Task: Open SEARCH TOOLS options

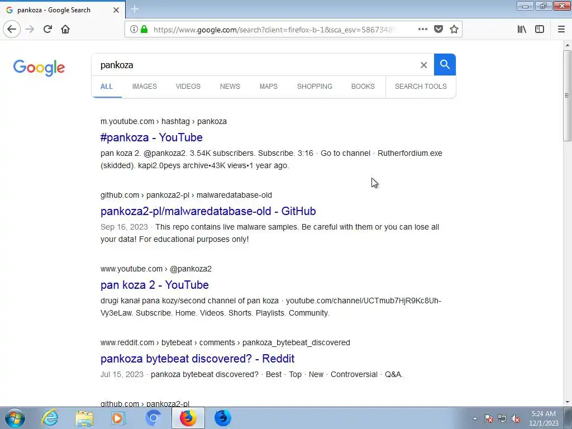Action: click(x=421, y=87)
